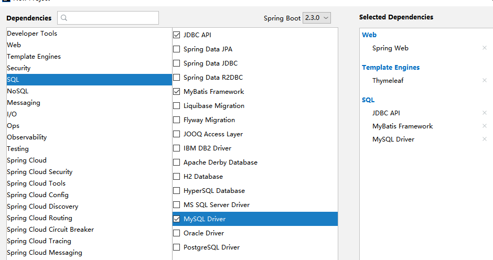
Task: Check the H2 Database option
Action: pos(177,177)
